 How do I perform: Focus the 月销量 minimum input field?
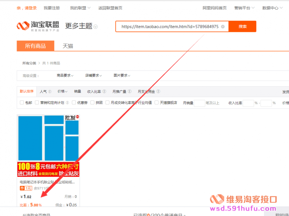pyautogui.click(x=199, y=103)
